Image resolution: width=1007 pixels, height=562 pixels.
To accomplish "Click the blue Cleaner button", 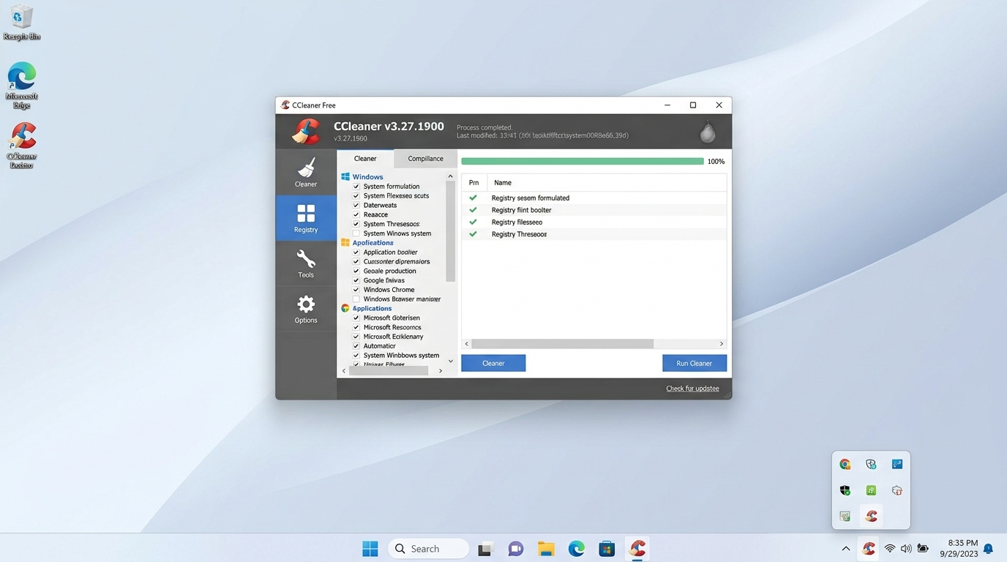I will point(493,363).
